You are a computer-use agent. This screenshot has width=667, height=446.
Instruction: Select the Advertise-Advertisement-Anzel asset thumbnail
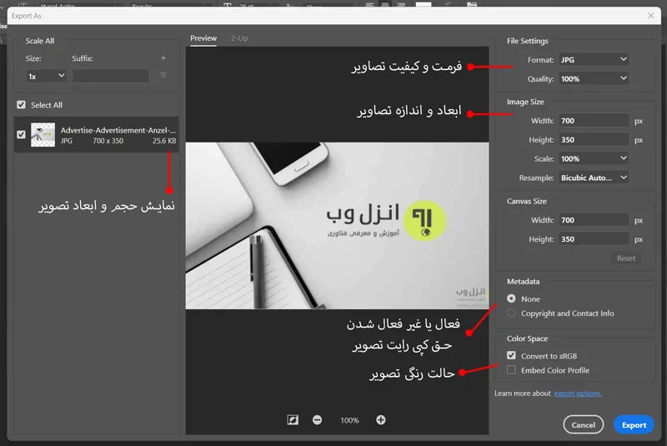coord(43,135)
